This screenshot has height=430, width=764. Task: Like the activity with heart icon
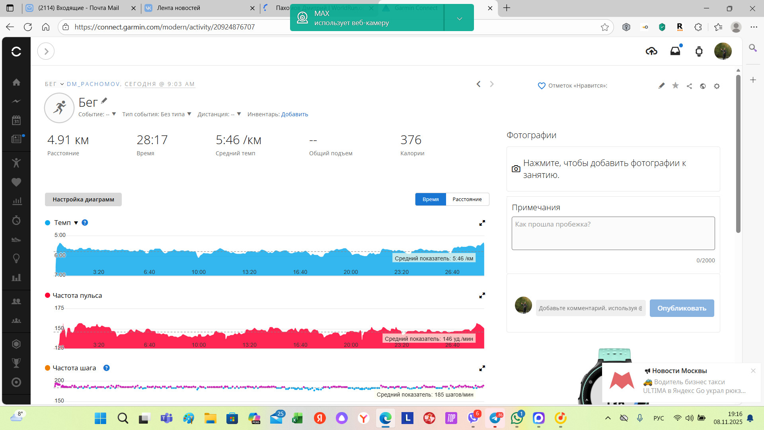point(541,86)
